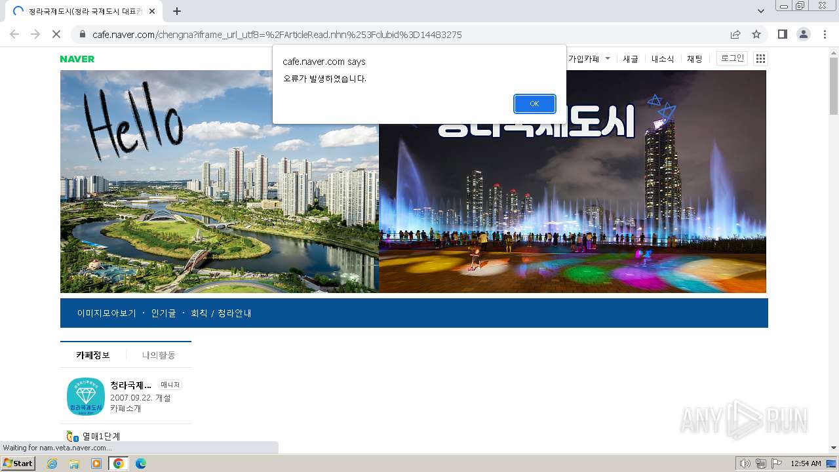Open the 새글 link
The width and height of the screenshot is (839, 472).
631,59
